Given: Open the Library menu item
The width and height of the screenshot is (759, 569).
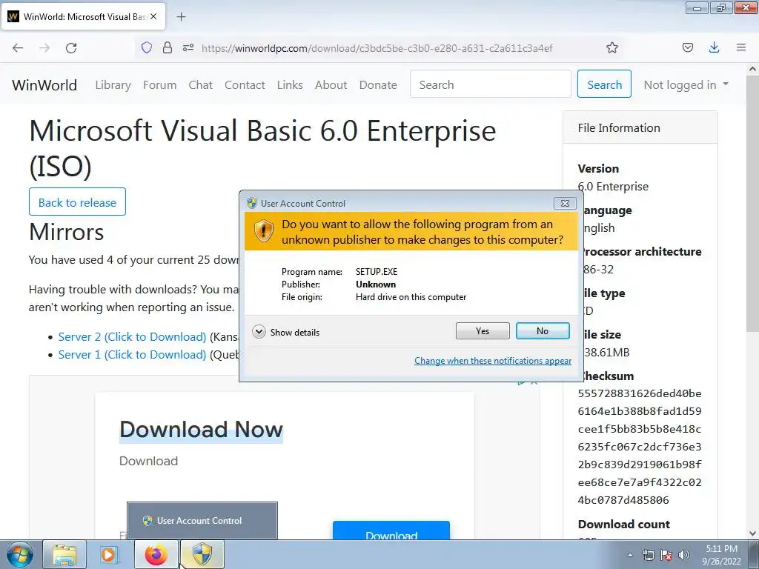Looking at the screenshot, I should (x=113, y=84).
